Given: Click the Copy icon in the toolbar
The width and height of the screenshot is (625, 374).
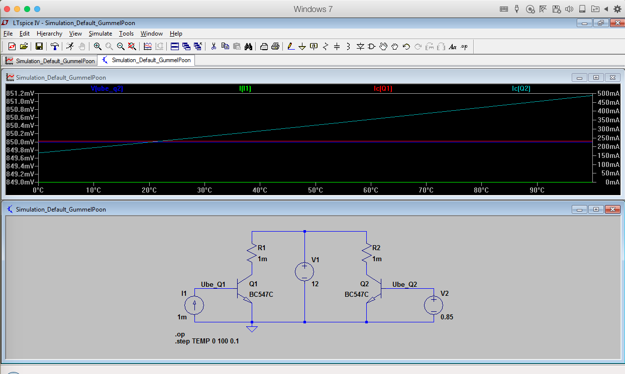Looking at the screenshot, I should [x=225, y=47].
